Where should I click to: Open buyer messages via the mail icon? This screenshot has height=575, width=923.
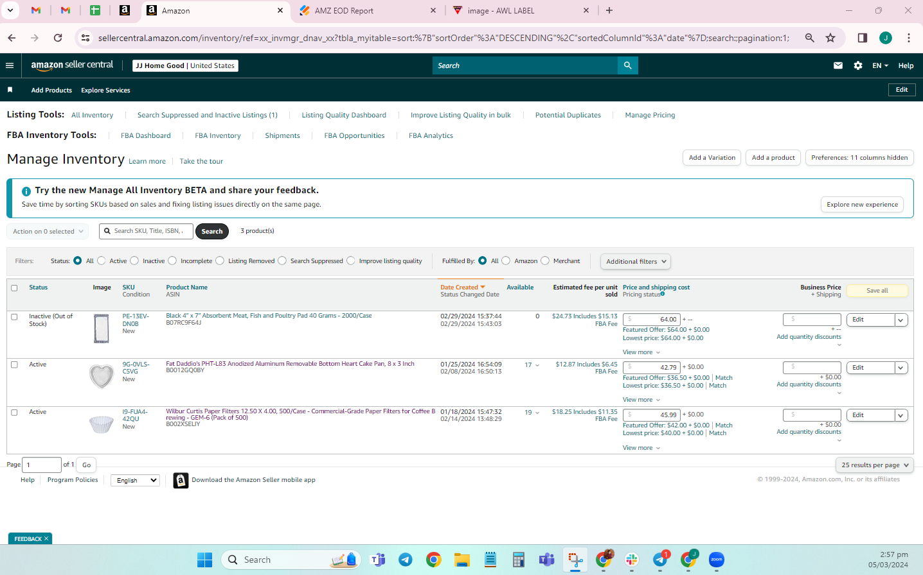coord(838,65)
